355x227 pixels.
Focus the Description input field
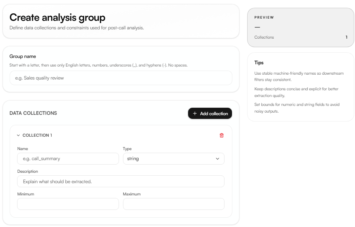[x=121, y=181]
